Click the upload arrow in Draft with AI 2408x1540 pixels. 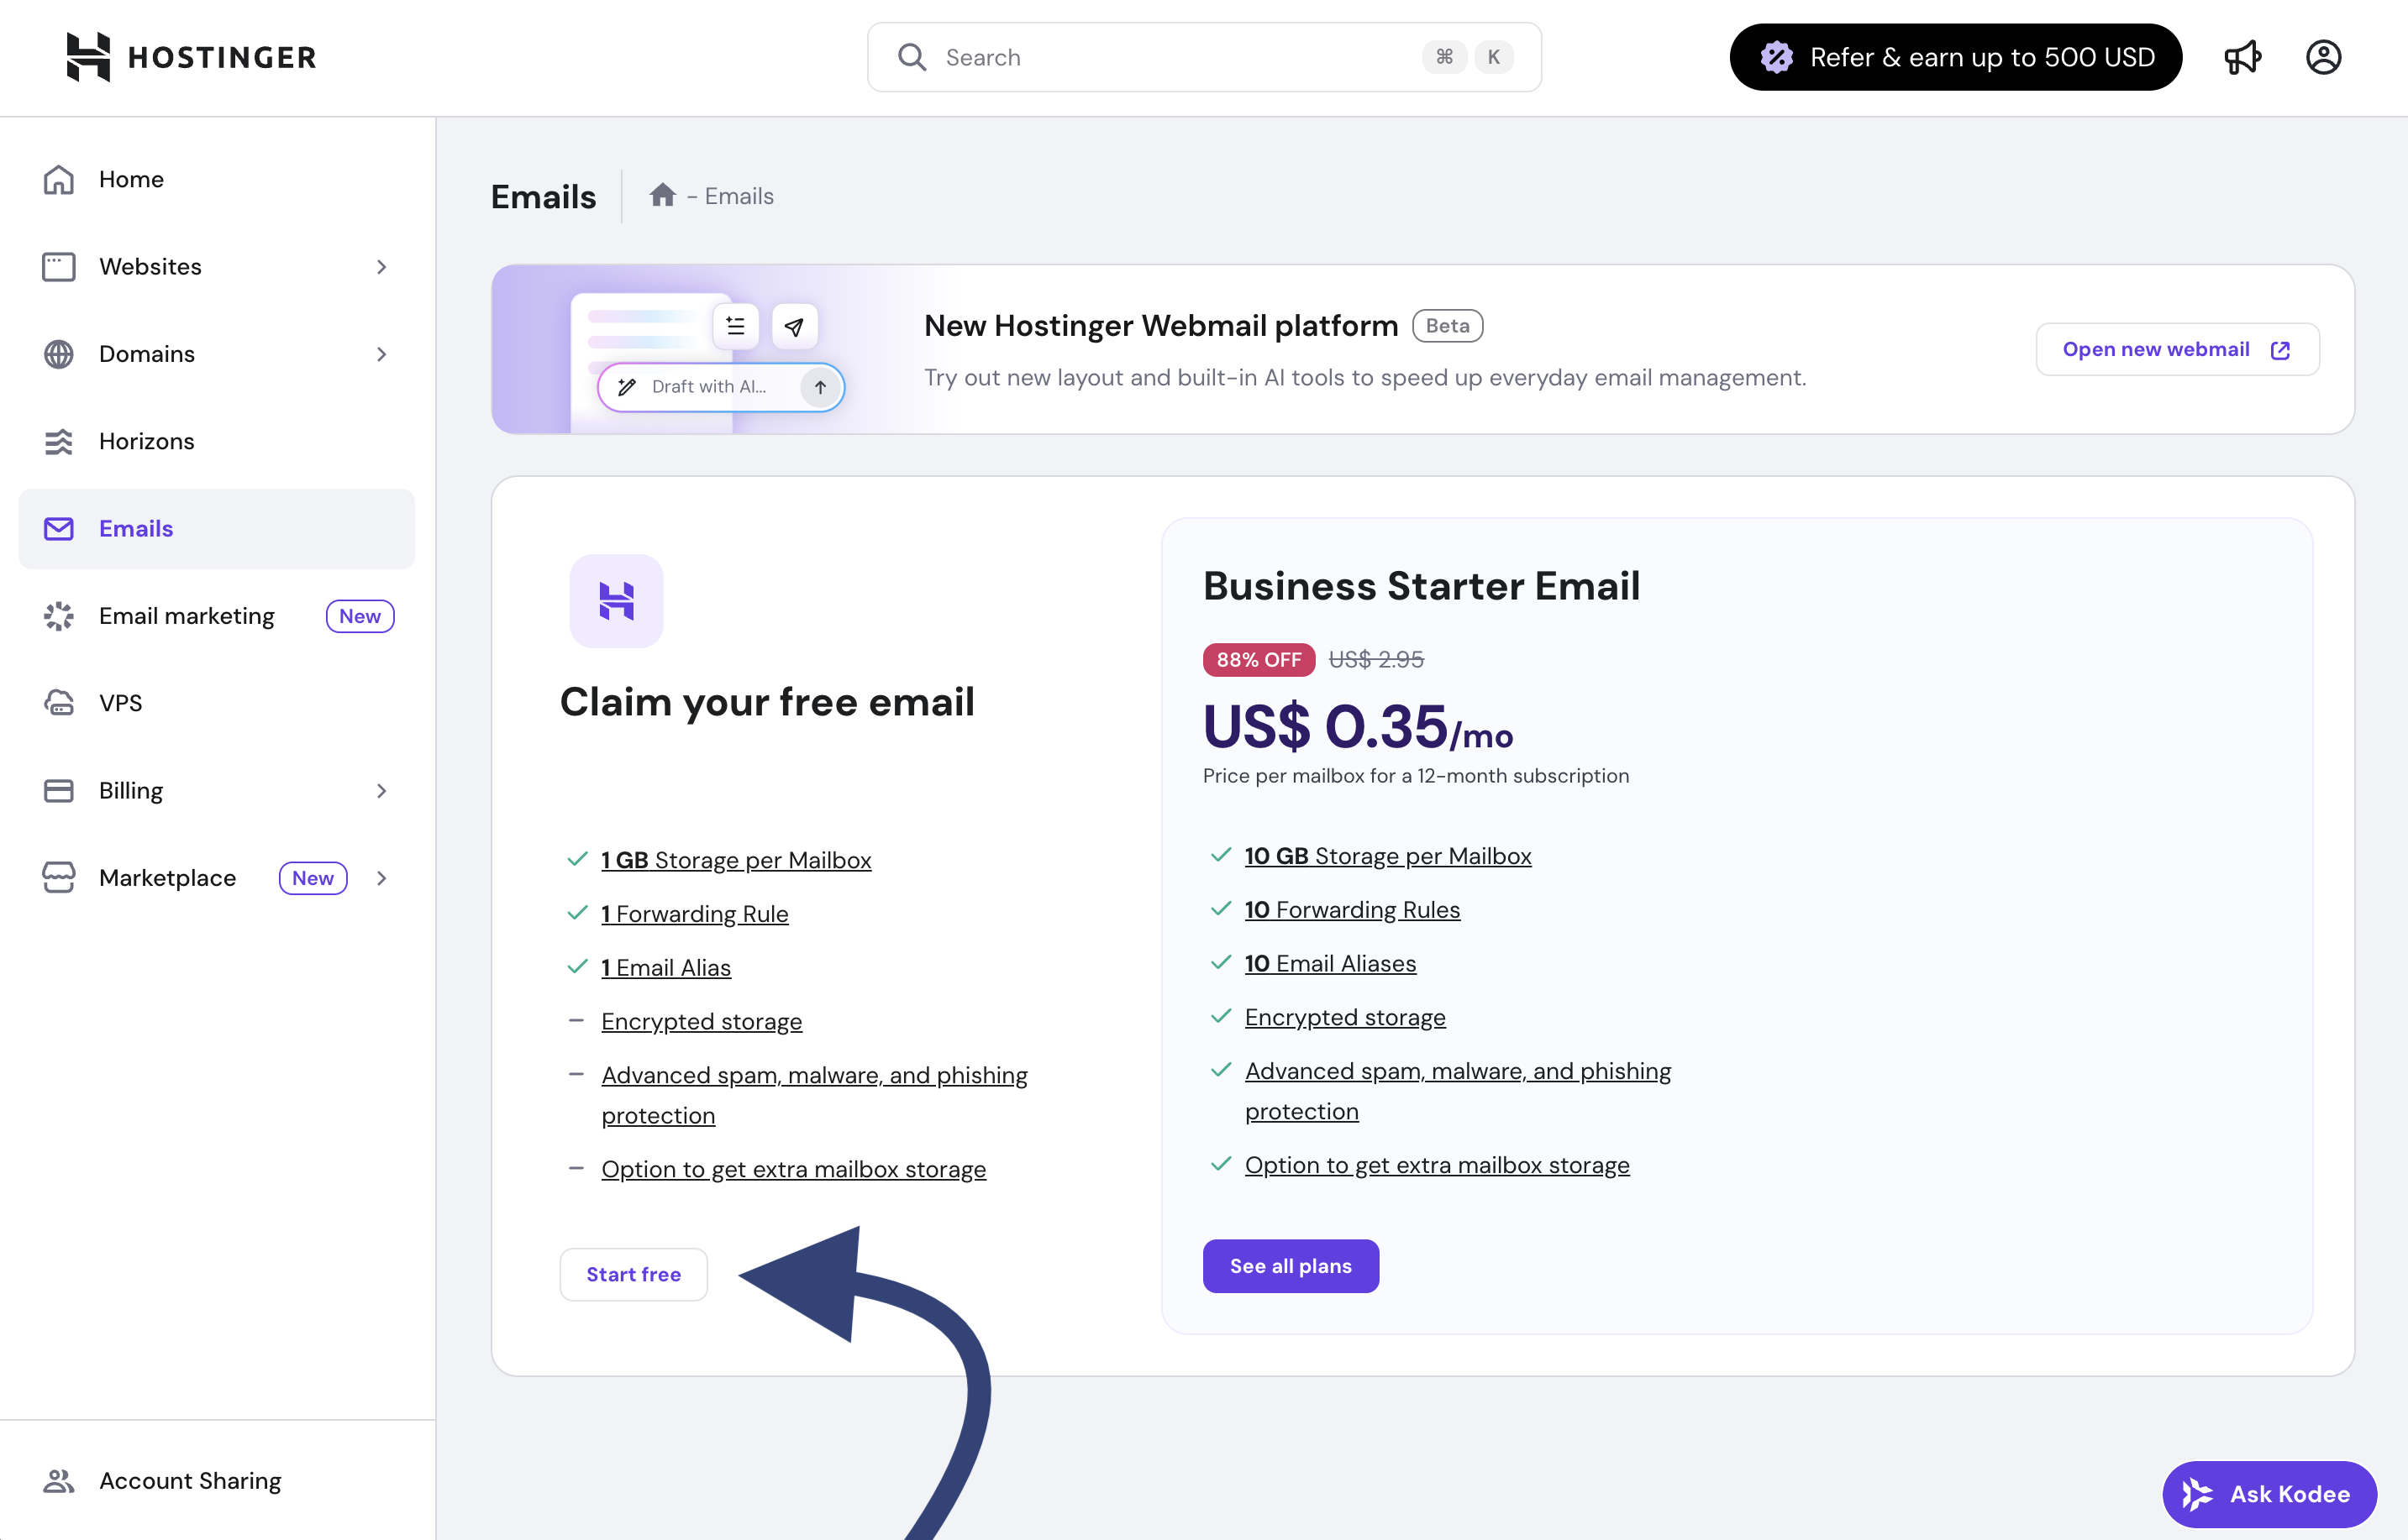(819, 387)
